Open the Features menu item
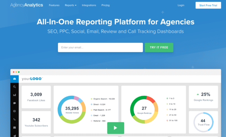This screenshot has height=137, width=226. [x=54, y=5]
